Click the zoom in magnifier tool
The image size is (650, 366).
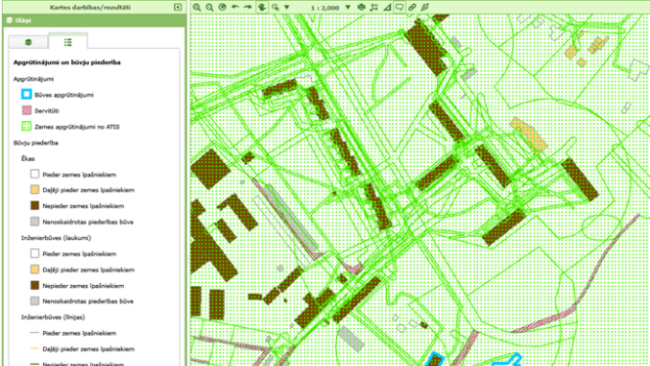pyautogui.click(x=196, y=7)
